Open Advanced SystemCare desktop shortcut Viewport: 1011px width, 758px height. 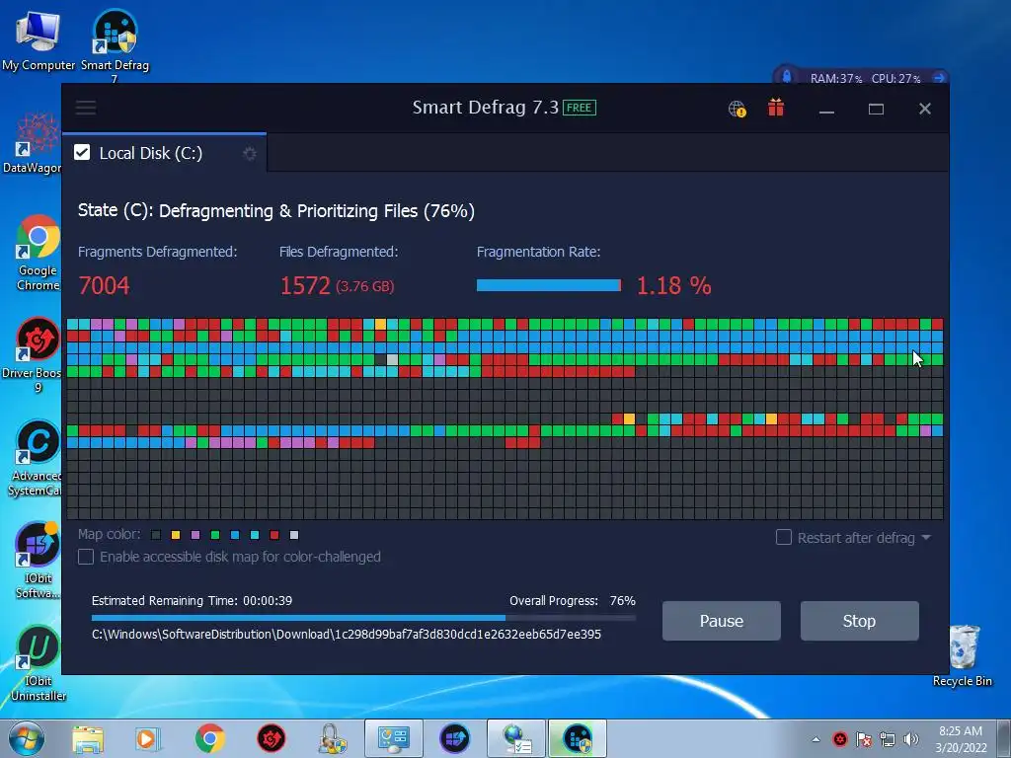tap(37, 458)
